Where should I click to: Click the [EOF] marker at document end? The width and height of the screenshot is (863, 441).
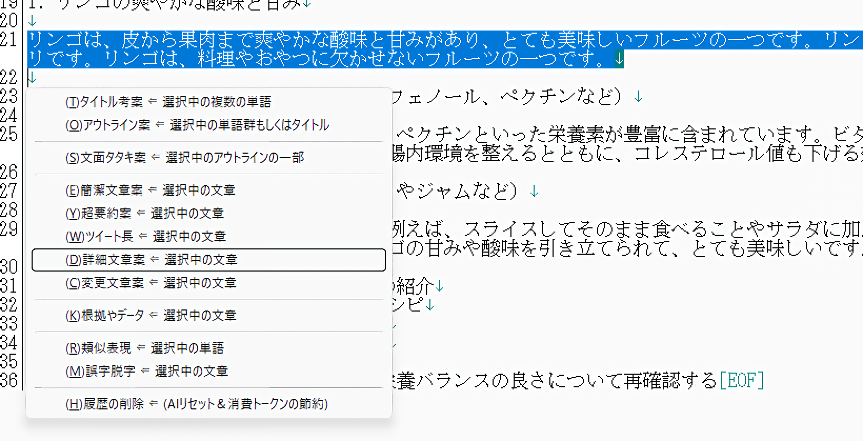(741, 380)
